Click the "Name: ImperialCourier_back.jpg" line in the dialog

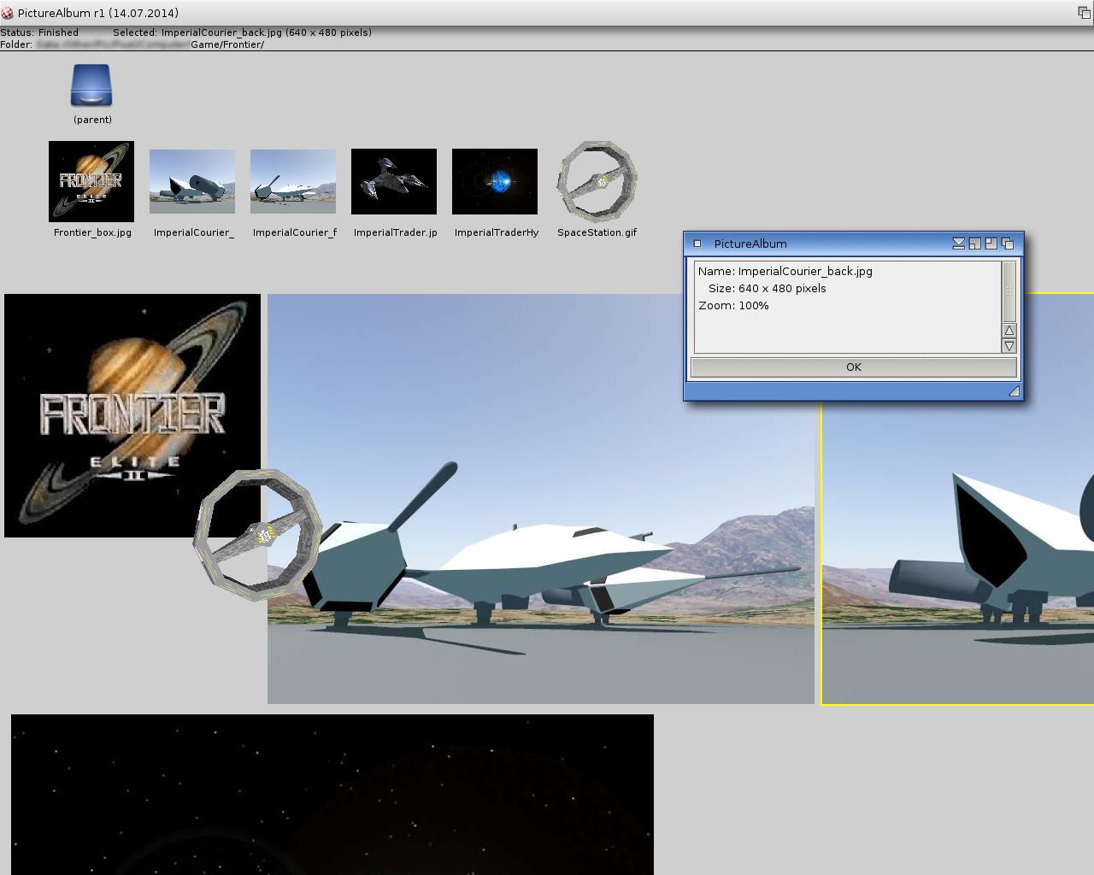(x=785, y=272)
